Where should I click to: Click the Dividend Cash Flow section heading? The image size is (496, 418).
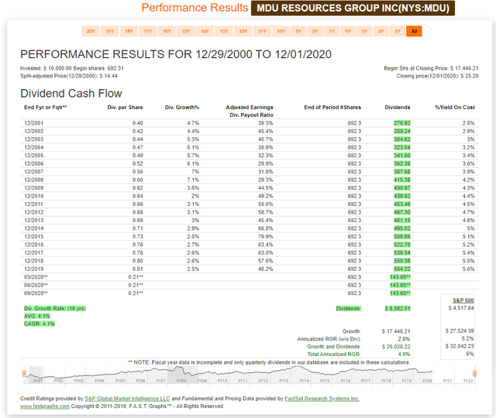[x=71, y=94]
